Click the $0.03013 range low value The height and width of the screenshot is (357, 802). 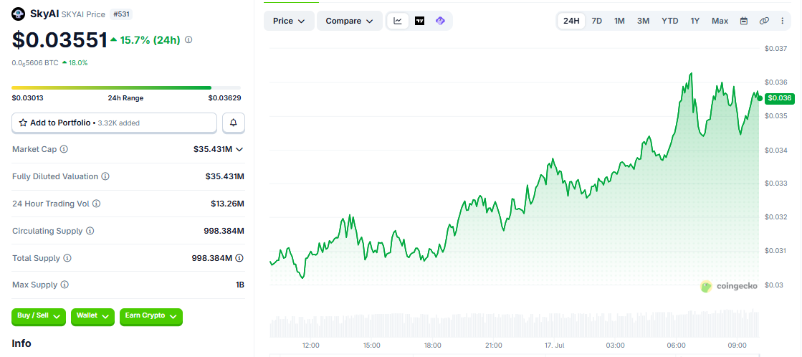[x=28, y=98]
